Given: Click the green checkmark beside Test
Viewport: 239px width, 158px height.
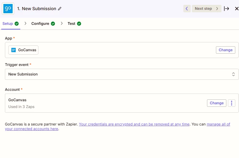Looking at the screenshot, I should pos(79,24).
